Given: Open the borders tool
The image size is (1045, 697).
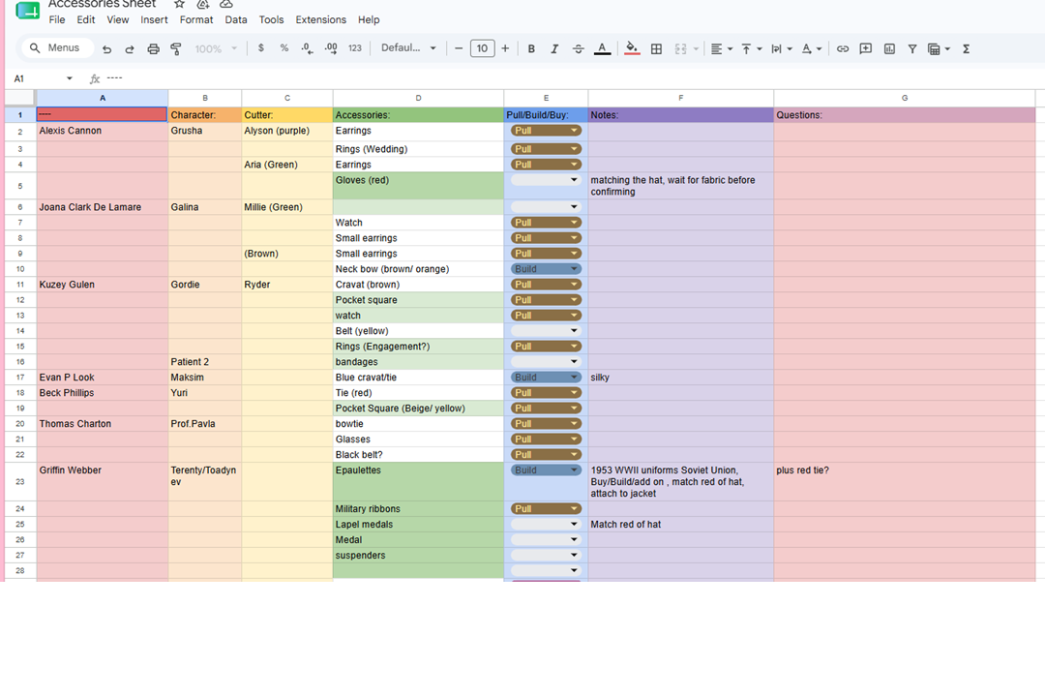Looking at the screenshot, I should click(656, 48).
